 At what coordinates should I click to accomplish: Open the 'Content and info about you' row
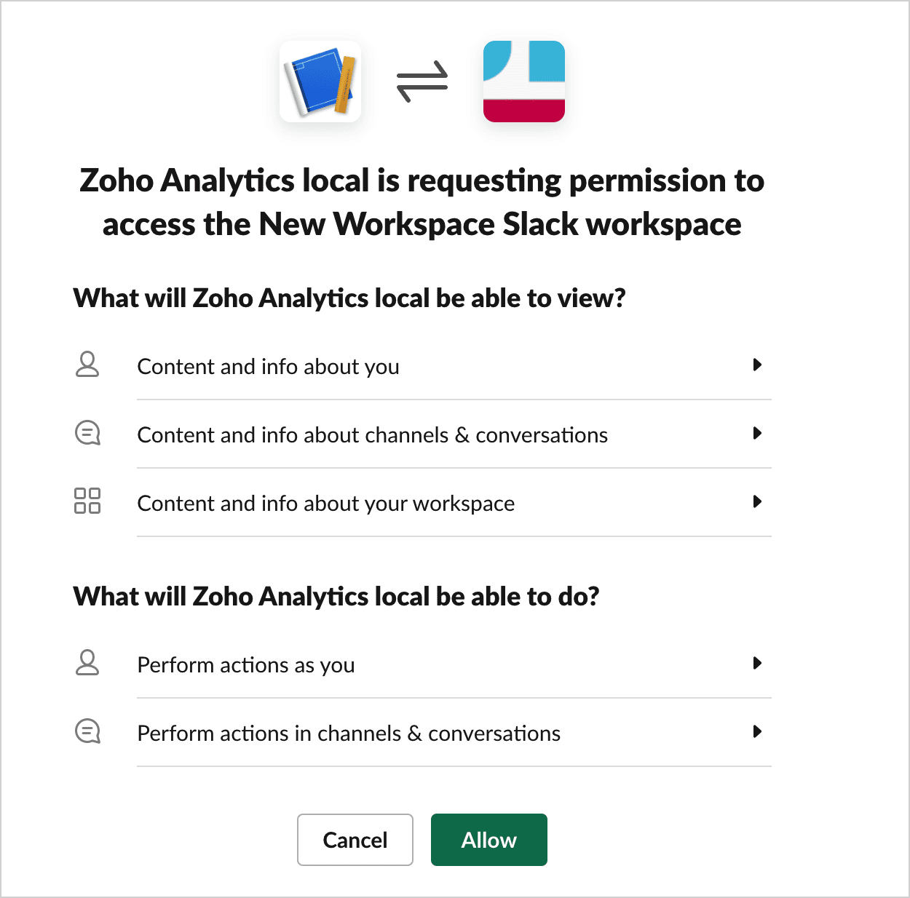point(422,365)
